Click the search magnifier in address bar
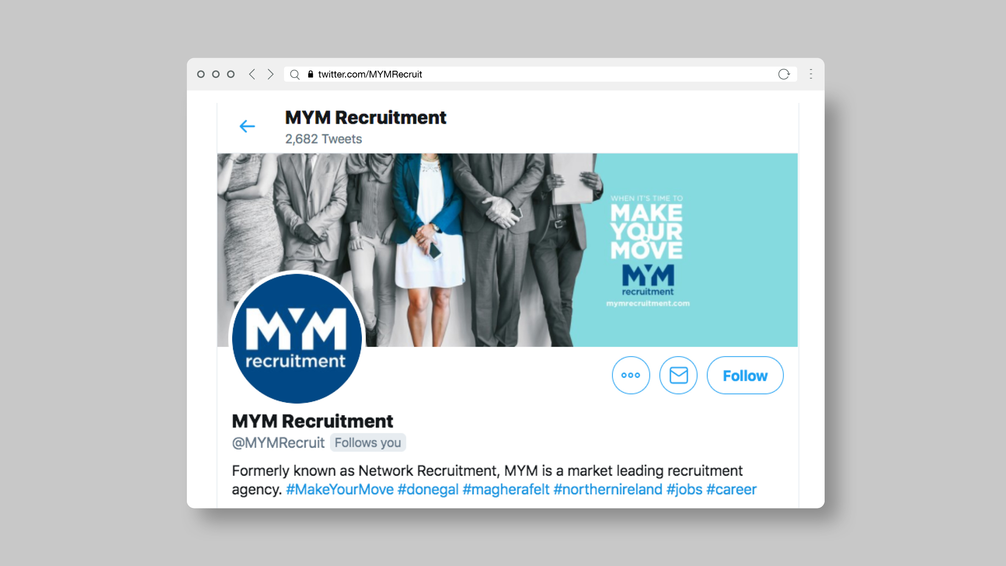Viewport: 1006px width, 566px height. click(x=295, y=75)
